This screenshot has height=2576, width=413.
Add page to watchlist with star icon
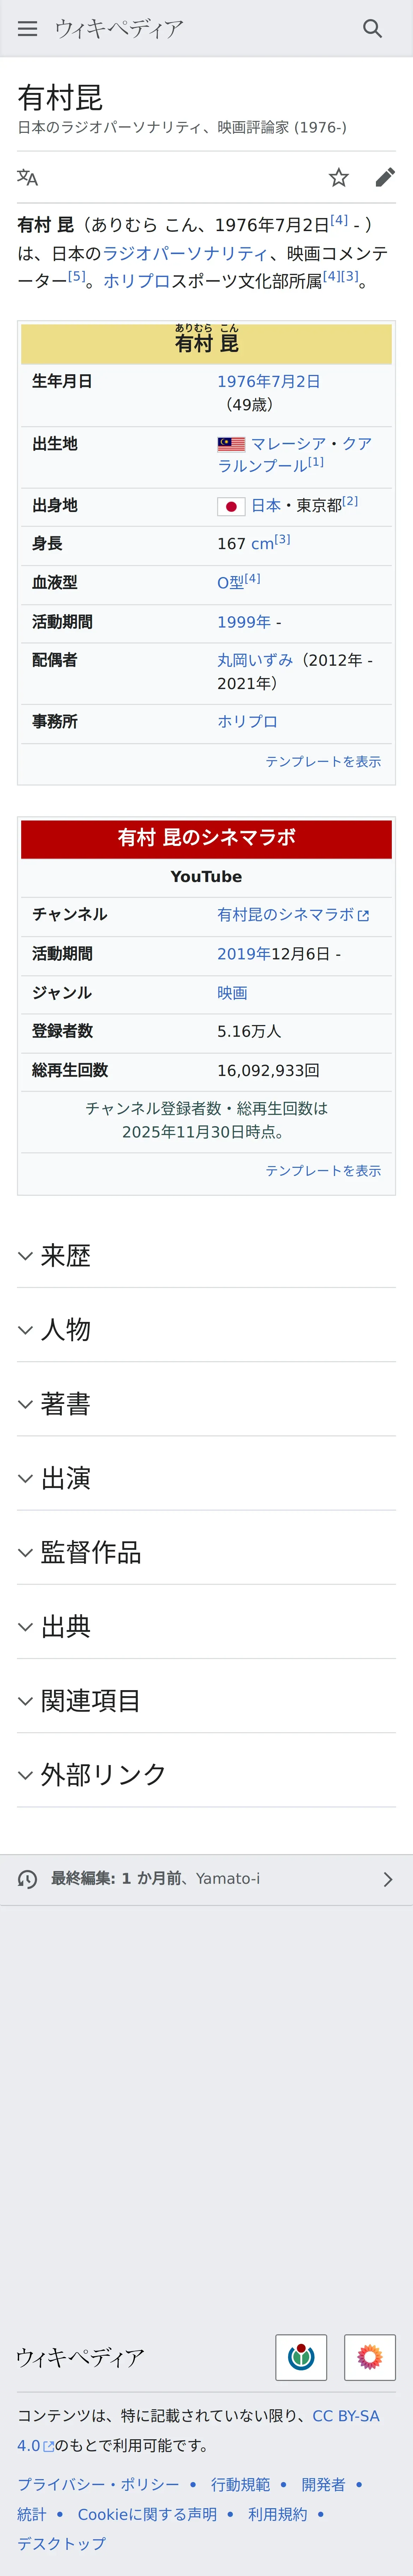click(x=339, y=178)
